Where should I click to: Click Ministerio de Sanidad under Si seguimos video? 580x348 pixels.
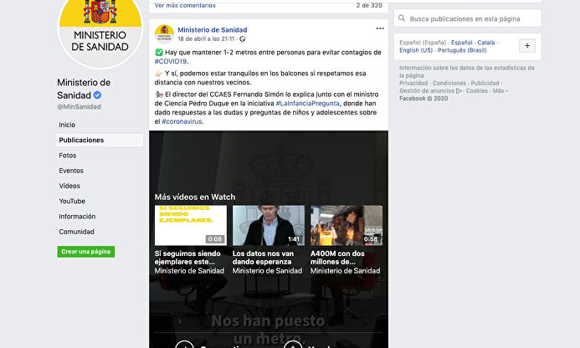(x=189, y=271)
